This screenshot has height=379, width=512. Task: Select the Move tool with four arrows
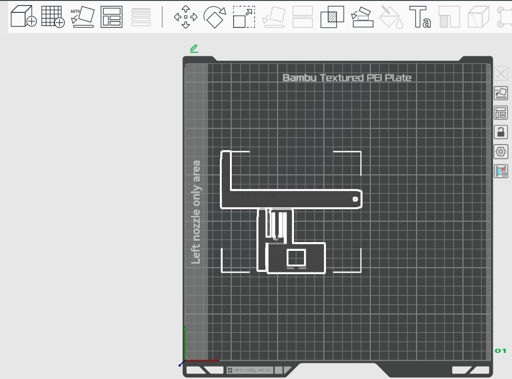click(x=186, y=16)
